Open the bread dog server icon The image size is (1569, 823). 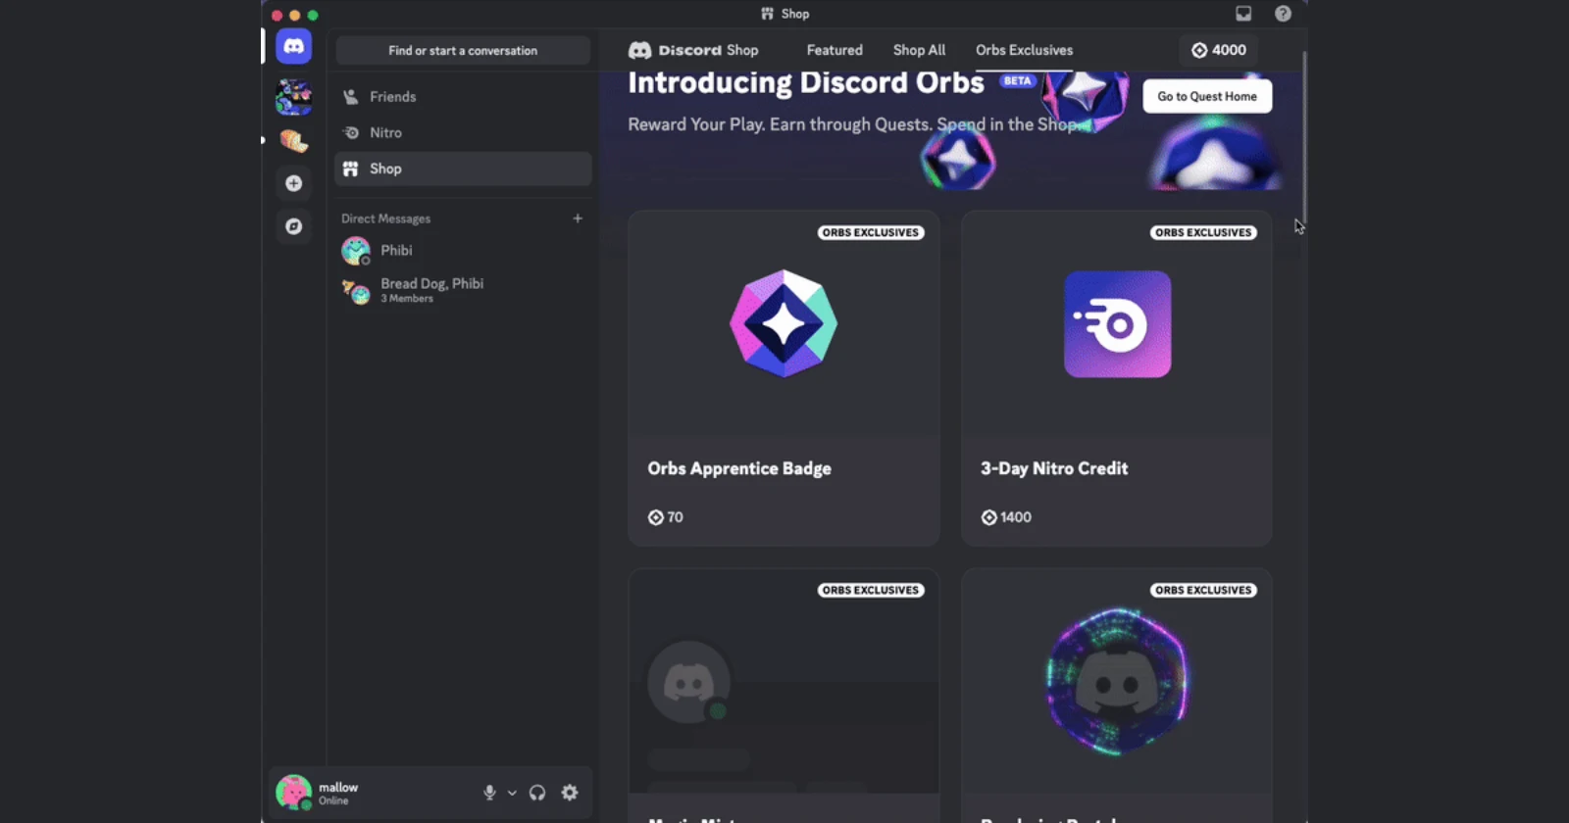[x=293, y=140]
